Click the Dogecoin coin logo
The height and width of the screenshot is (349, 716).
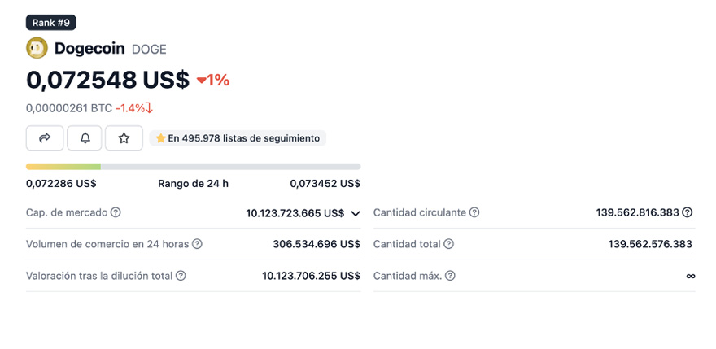pos(37,49)
